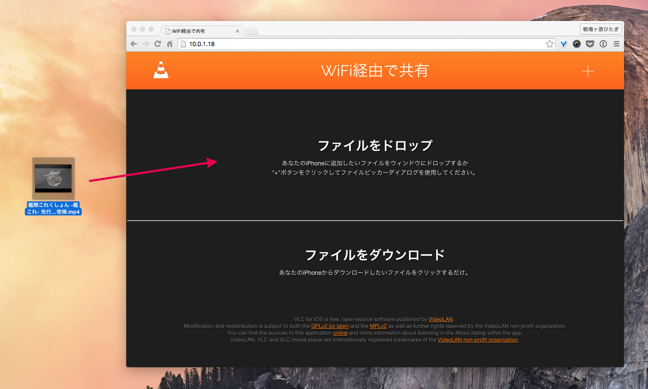Image resolution: width=648 pixels, height=389 pixels.
Task: Click the red window close button
Action: (x=134, y=29)
